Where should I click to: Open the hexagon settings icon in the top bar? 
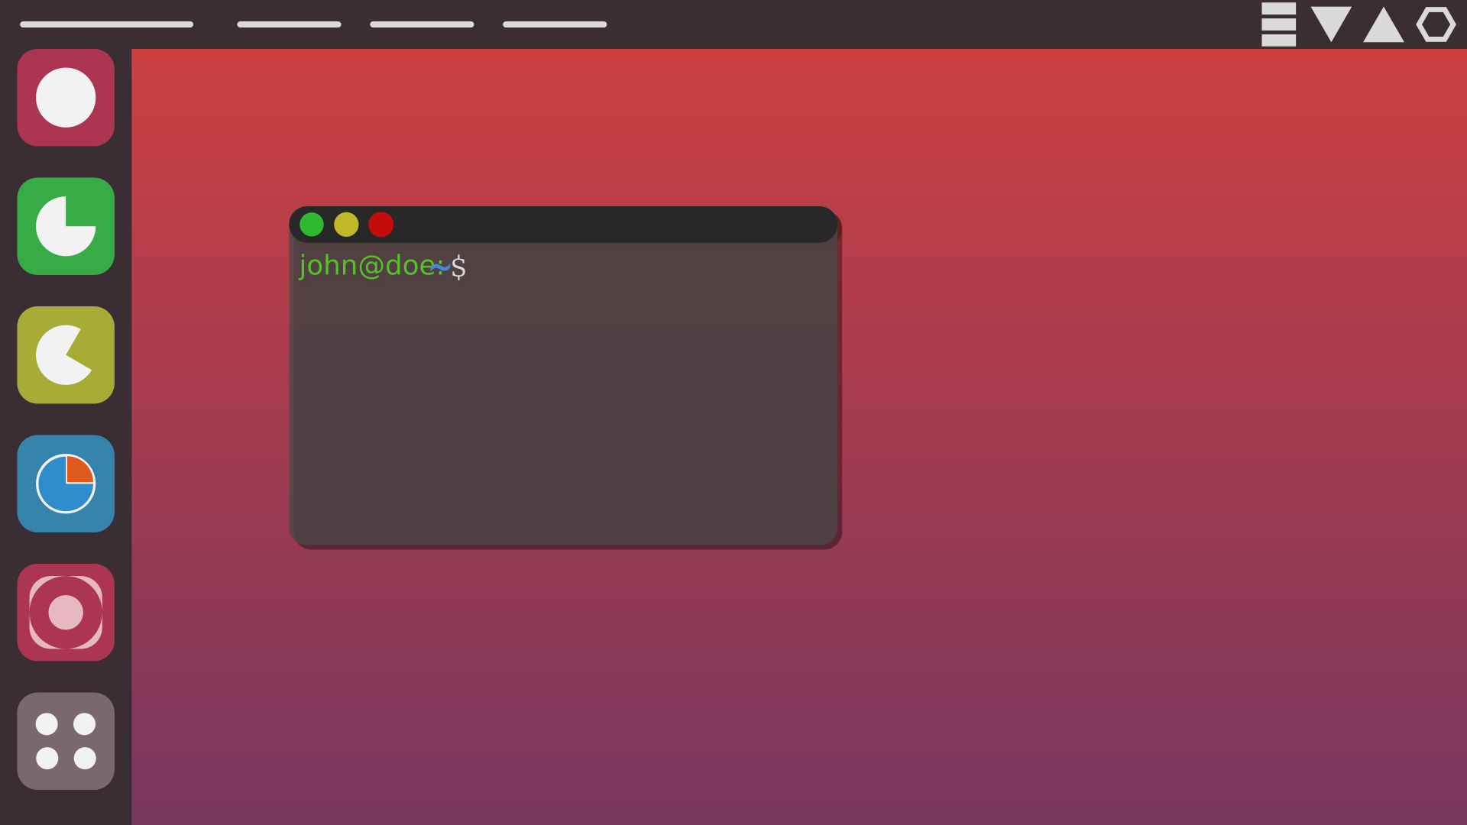[1436, 25]
